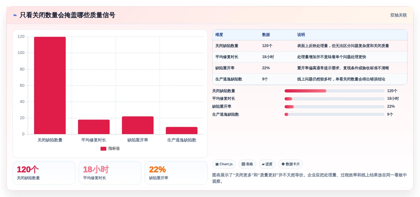Click the x-axis label 缺陷重开率
Screen dimensions: 420x197
click(x=138, y=140)
